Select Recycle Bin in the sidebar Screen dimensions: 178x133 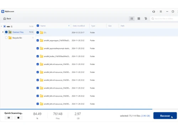[x=17, y=38]
